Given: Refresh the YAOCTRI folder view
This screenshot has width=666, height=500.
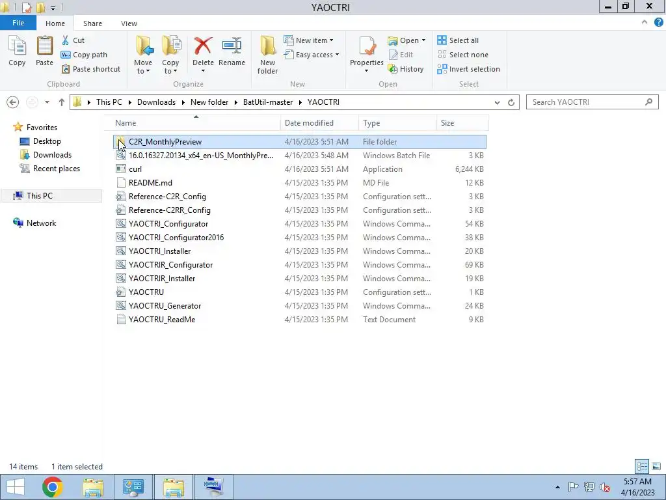Looking at the screenshot, I should 511,102.
